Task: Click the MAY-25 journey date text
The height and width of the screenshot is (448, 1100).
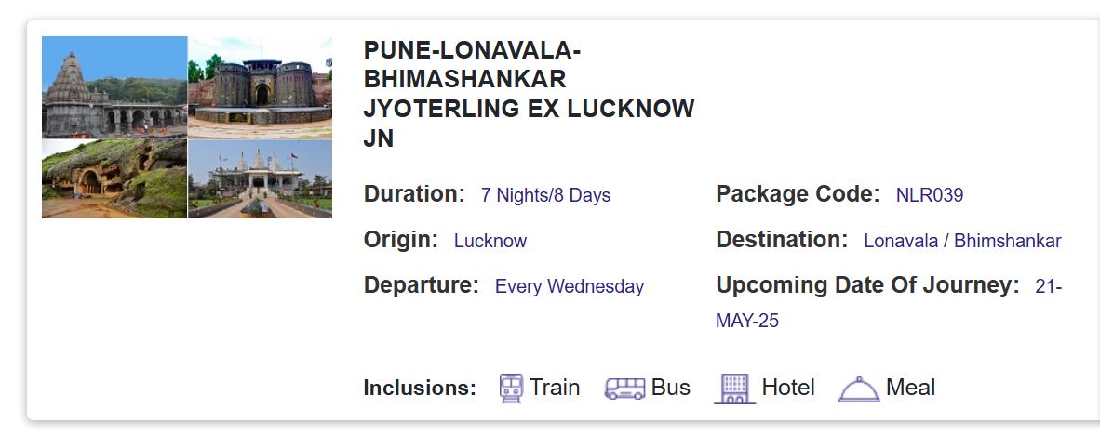Action: tap(747, 321)
